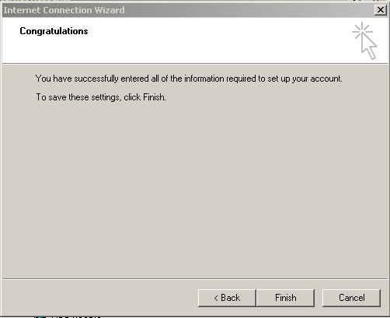Click the starburst of the header icon
The width and height of the screenshot is (390, 318).
point(362,31)
